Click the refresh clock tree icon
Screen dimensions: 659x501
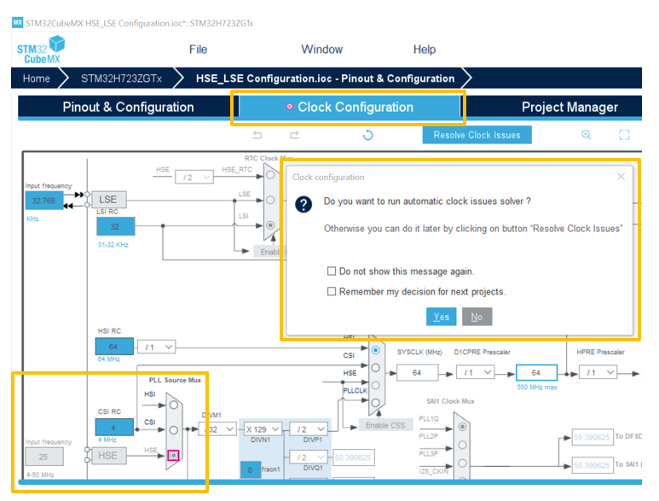pyautogui.click(x=367, y=135)
